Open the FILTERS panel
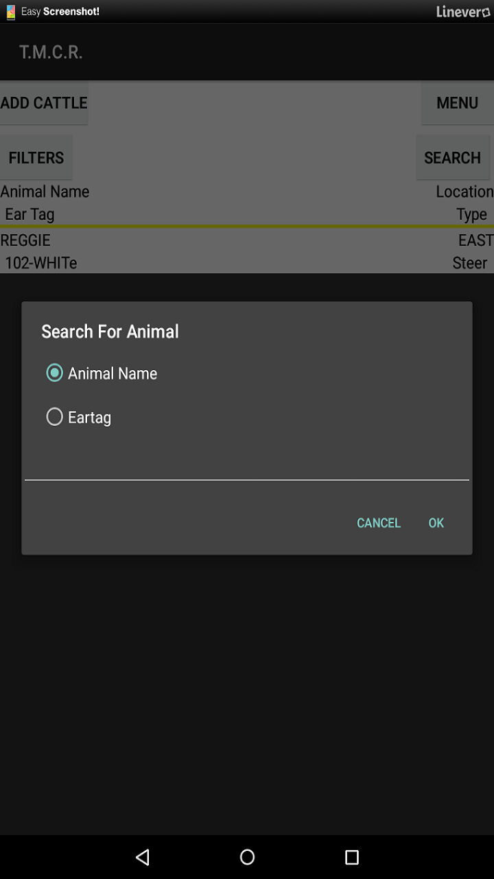 click(36, 157)
